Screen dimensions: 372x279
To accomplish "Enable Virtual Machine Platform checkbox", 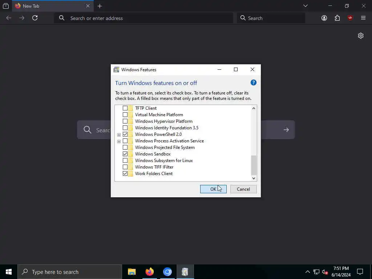I will click(125, 115).
